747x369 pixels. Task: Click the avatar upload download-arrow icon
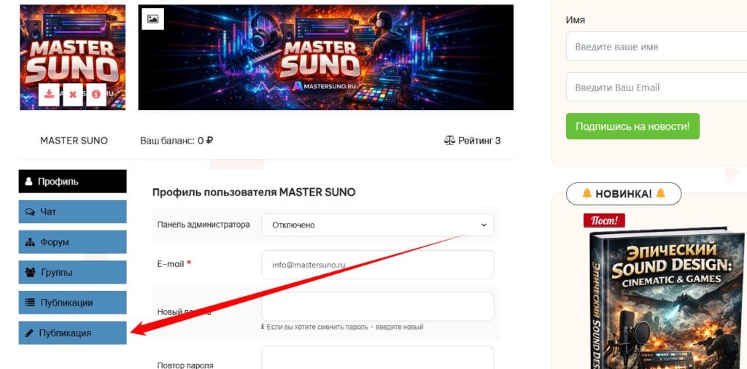pyautogui.click(x=49, y=94)
